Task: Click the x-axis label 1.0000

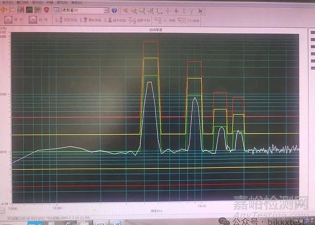Action: tap(13, 209)
